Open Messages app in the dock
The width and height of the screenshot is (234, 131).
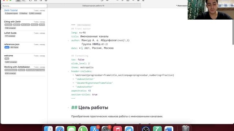[71, 128]
